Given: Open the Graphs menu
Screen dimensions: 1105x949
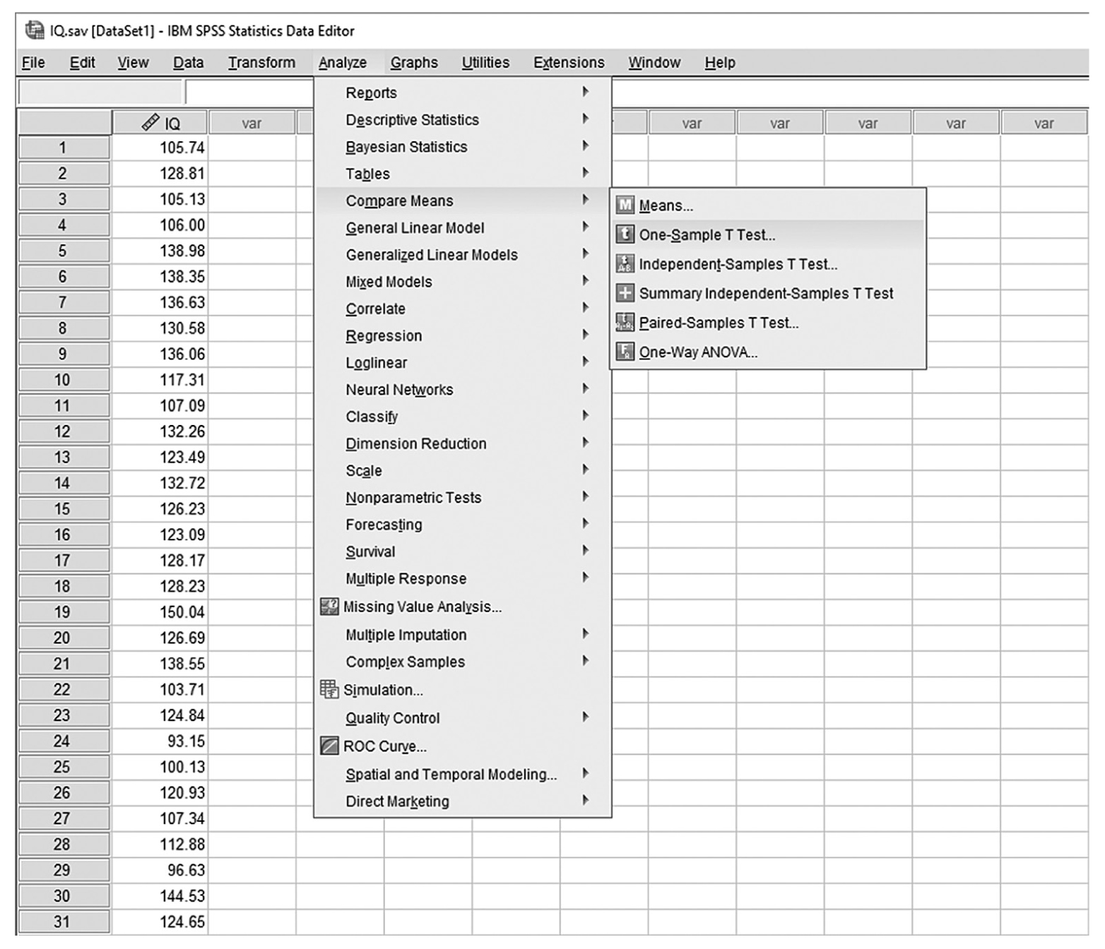Looking at the screenshot, I should 414,63.
